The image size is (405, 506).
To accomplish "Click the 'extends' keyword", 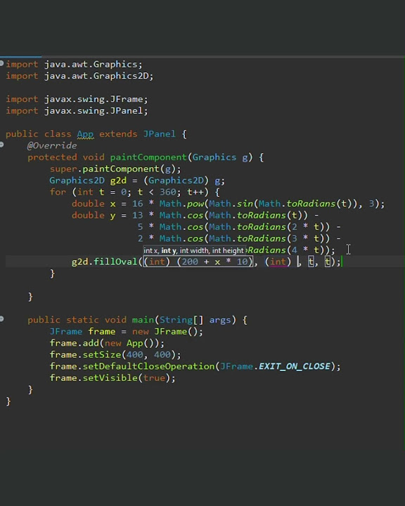I will [118, 134].
